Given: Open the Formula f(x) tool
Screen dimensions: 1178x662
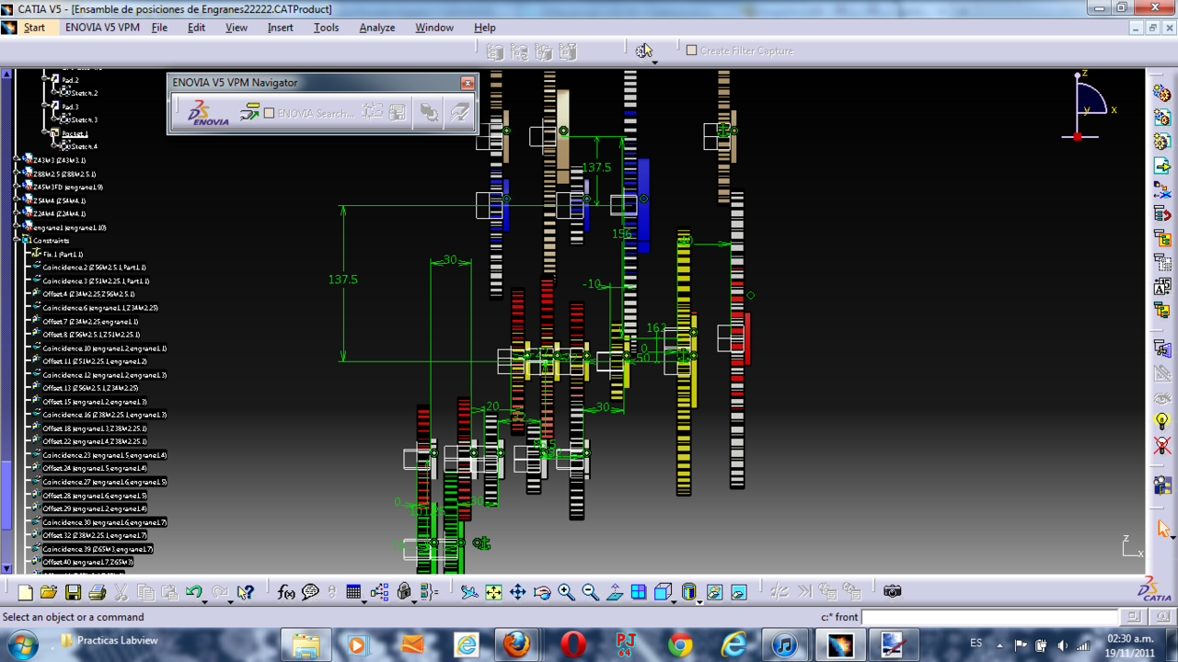Looking at the screenshot, I should click(286, 593).
